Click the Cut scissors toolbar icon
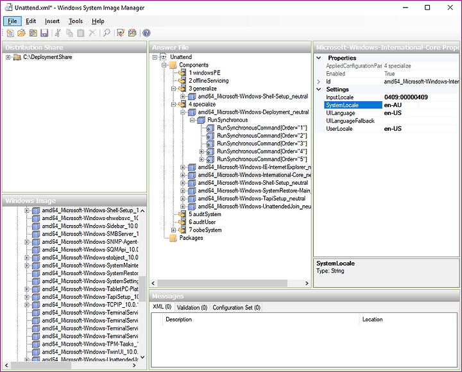462x372 pixels. [58, 33]
